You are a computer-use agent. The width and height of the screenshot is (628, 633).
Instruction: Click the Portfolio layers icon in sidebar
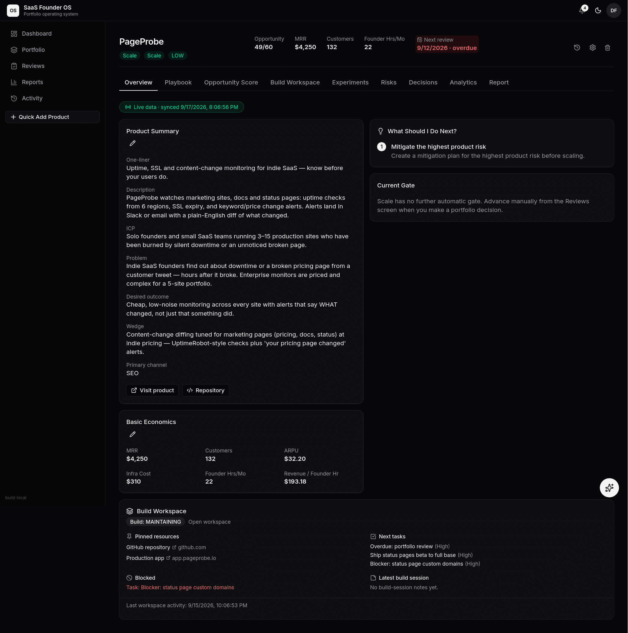[x=14, y=50]
